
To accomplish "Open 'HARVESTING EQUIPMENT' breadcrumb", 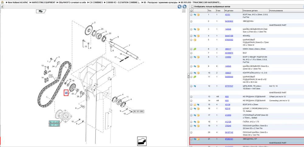I will (x=43, y=2).
